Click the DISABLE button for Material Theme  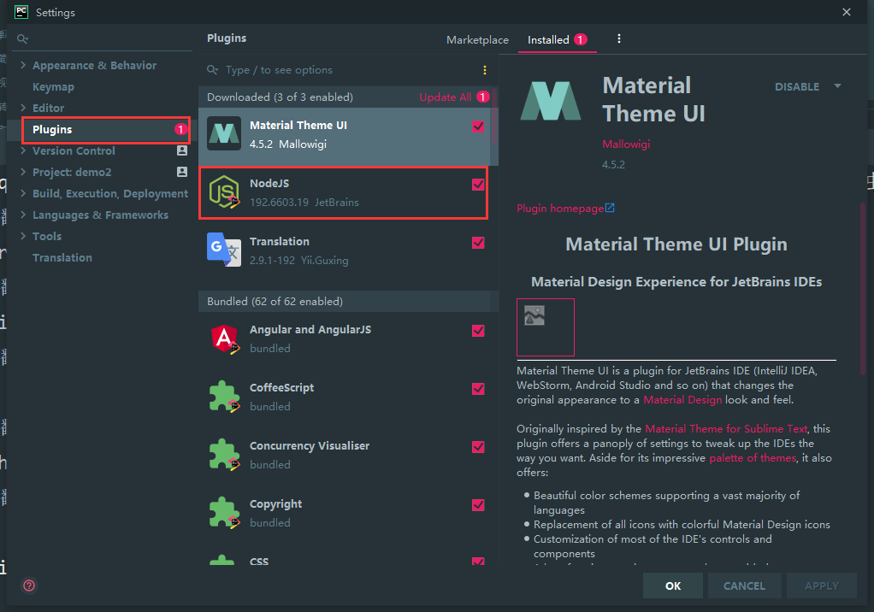[x=797, y=87]
